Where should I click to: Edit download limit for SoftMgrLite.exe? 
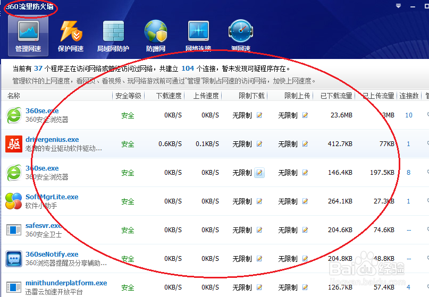coord(259,201)
